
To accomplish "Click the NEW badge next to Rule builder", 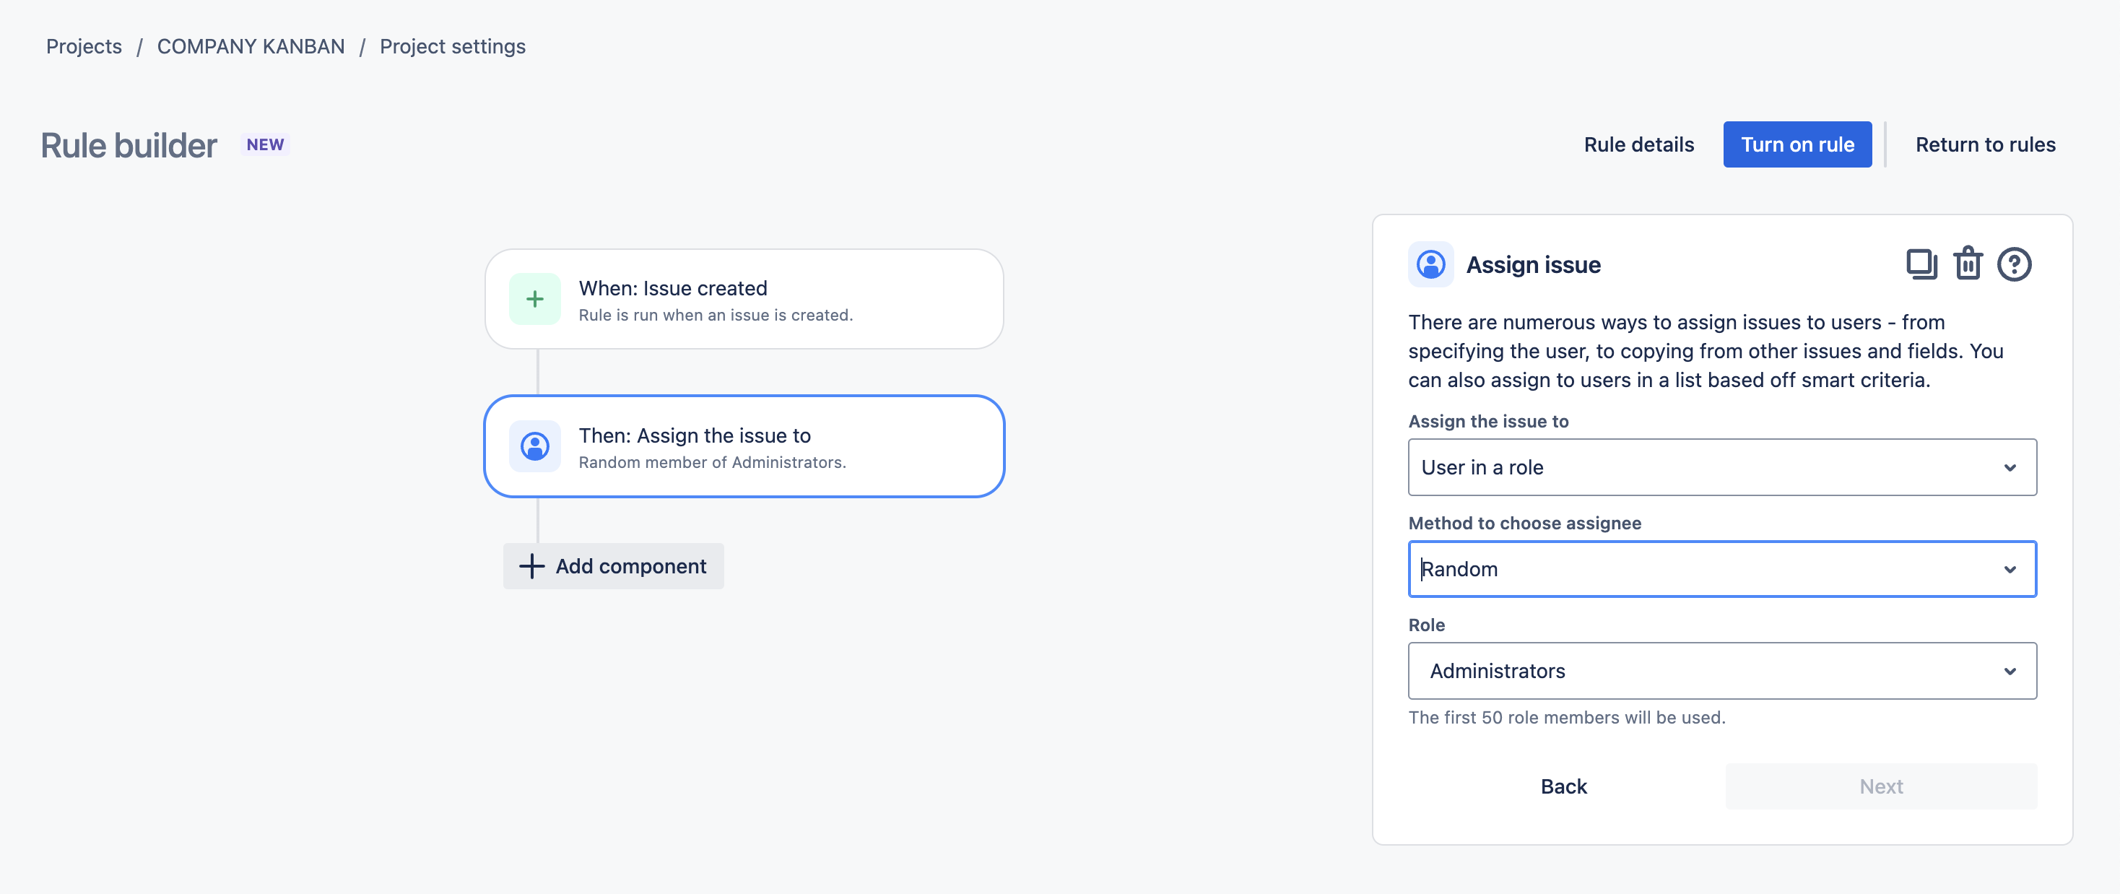I will (265, 145).
